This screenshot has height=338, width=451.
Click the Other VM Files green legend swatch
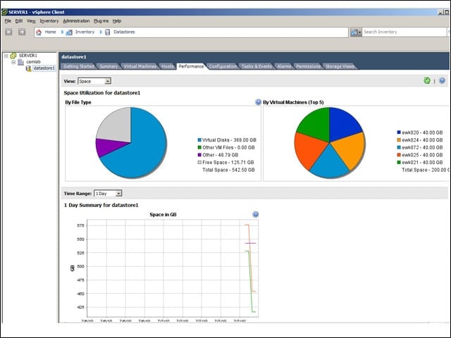199,147
